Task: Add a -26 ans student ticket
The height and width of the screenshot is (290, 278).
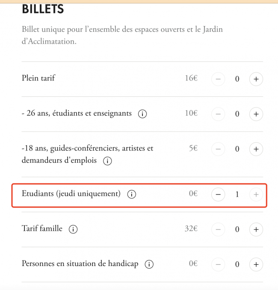Action: pos(256,114)
